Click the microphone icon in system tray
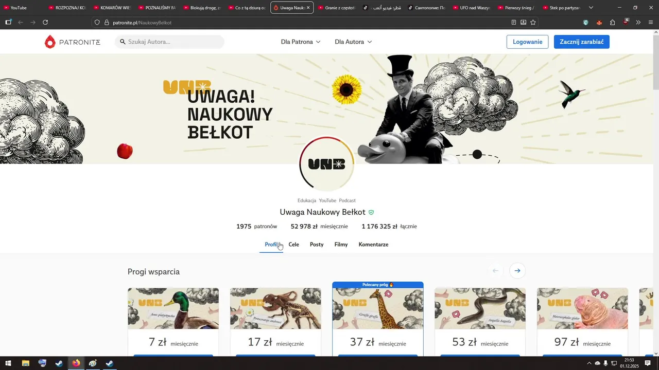This screenshot has width=659, height=370. (605, 363)
